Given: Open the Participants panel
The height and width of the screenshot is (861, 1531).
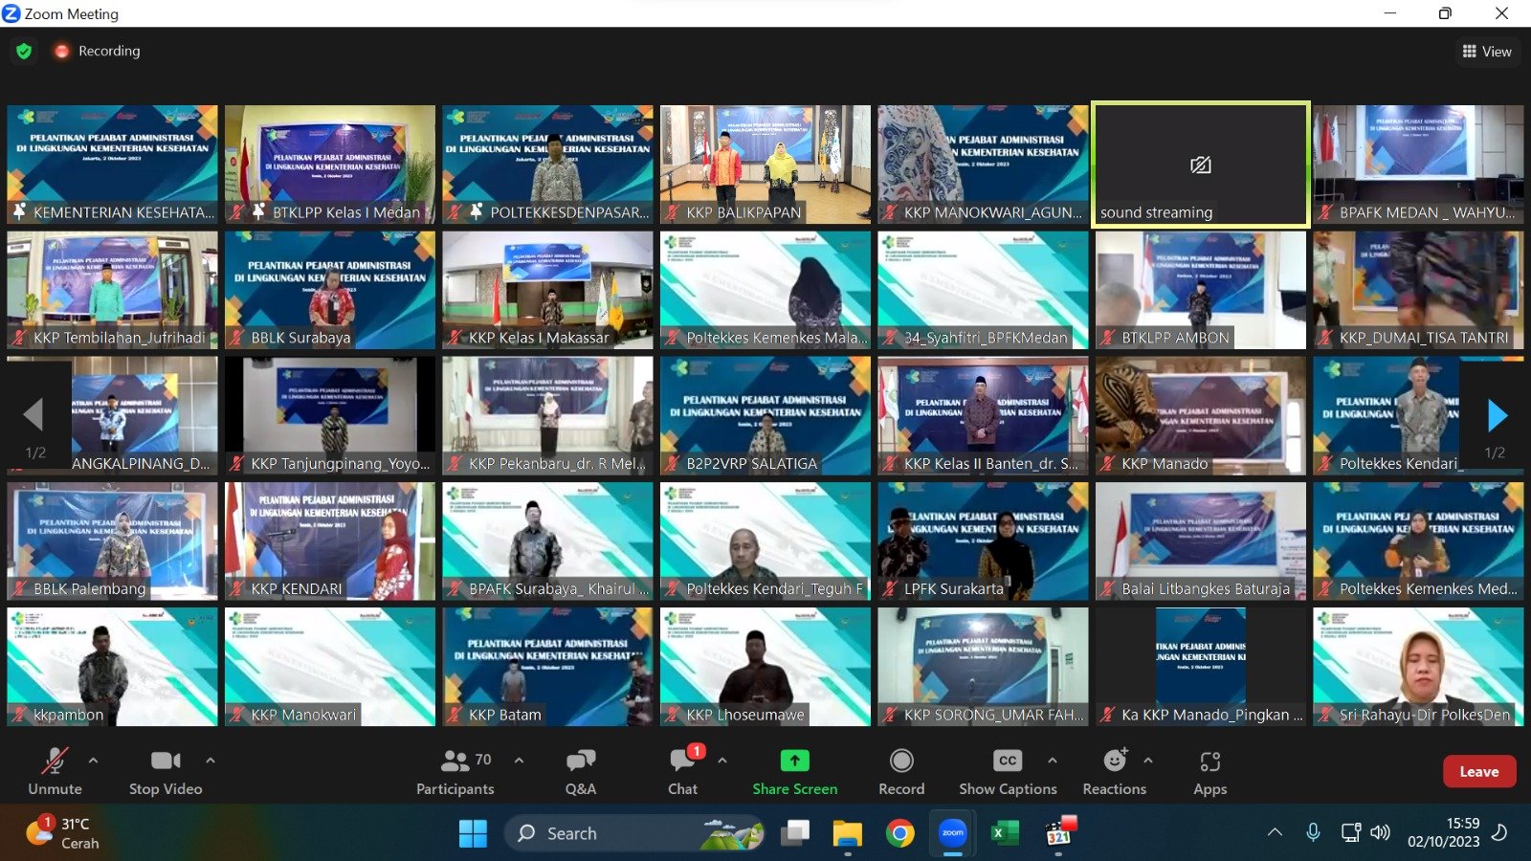Looking at the screenshot, I should [455, 771].
